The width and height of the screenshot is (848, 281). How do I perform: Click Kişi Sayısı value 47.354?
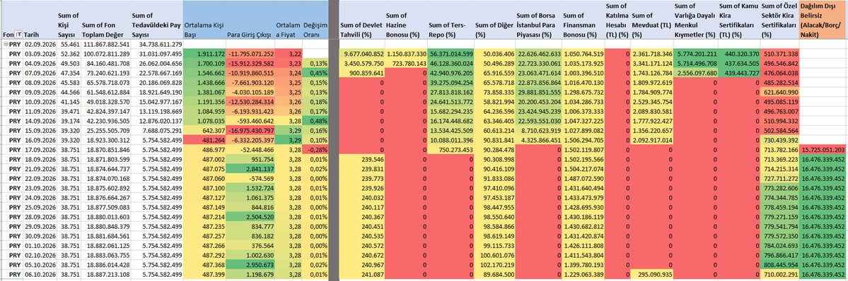pos(69,73)
